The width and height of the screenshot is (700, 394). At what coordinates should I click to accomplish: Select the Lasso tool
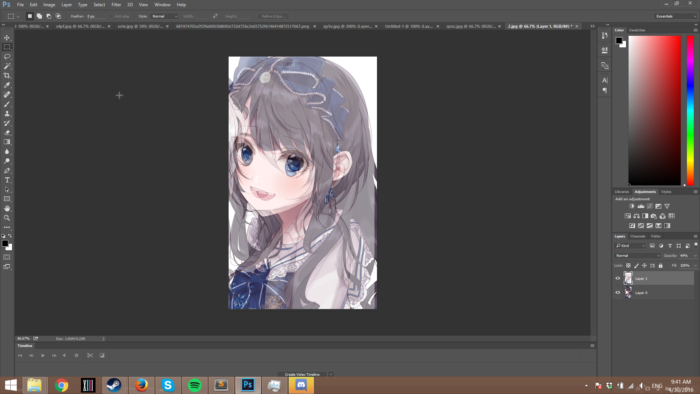(x=7, y=57)
